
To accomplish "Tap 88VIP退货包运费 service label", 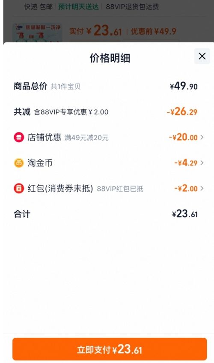I will [132, 7].
